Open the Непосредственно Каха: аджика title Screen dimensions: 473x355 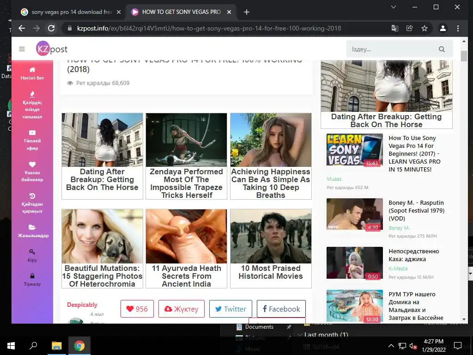[413, 255]
